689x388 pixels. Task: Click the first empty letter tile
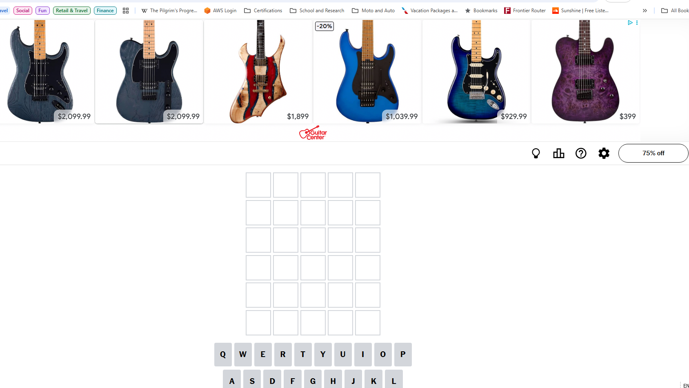pos(258,185)
